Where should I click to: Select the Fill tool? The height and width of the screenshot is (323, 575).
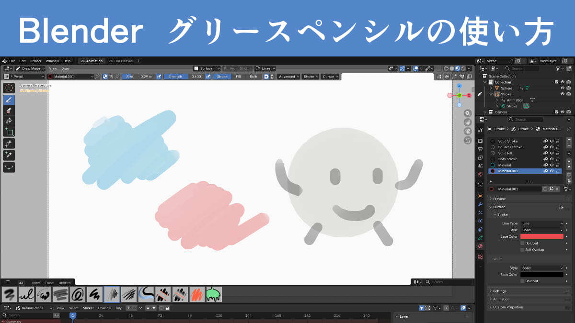pyautogui.click(x=9, y=121)
